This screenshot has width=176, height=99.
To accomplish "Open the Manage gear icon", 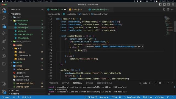I will (4, 92).
